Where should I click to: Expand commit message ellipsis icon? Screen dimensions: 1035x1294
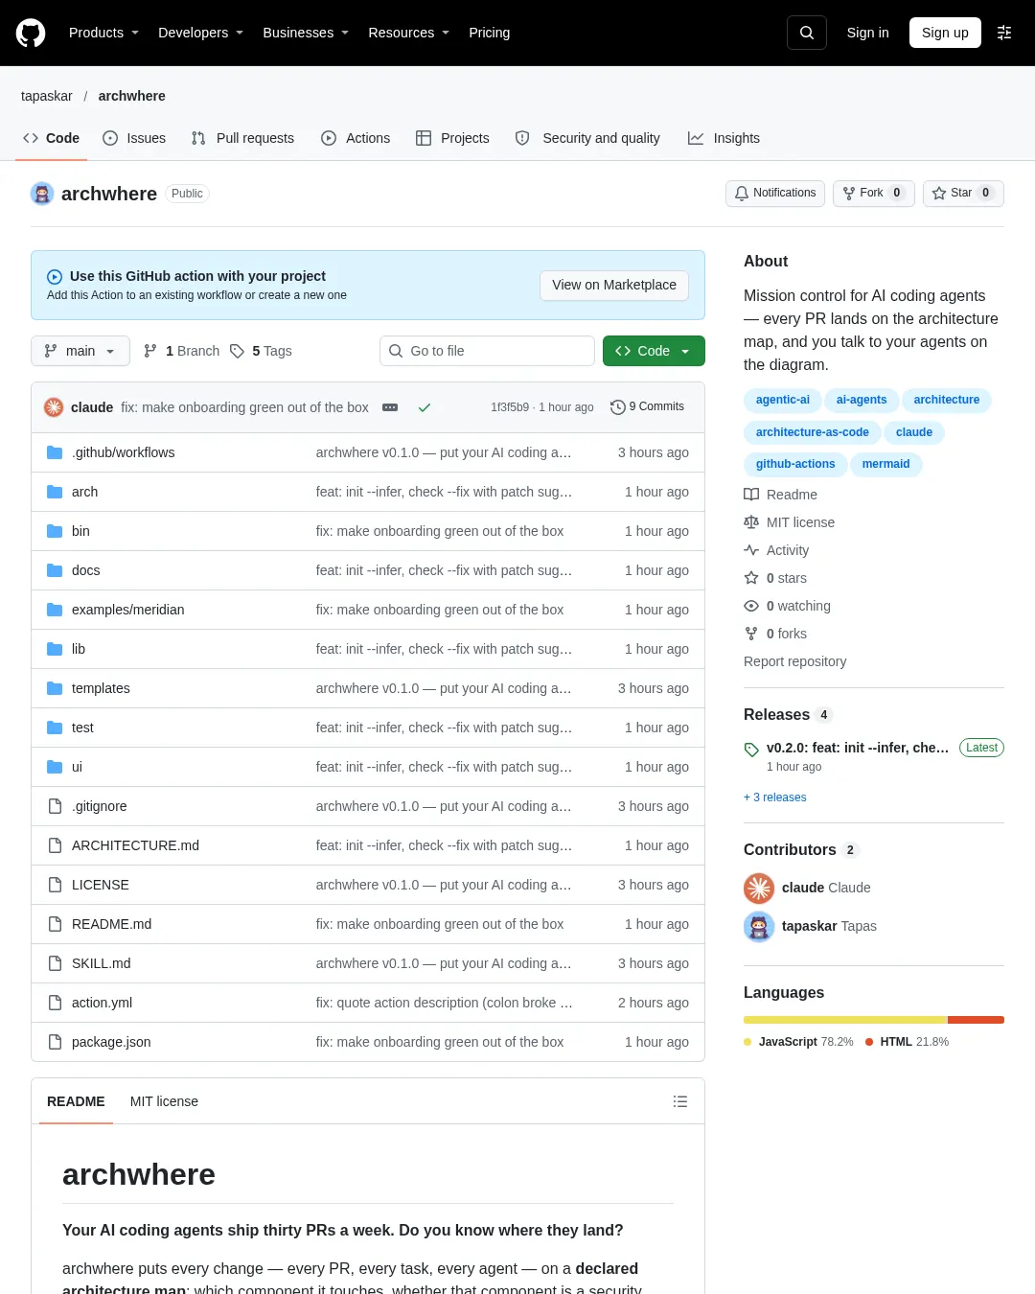tap(390, 407)
